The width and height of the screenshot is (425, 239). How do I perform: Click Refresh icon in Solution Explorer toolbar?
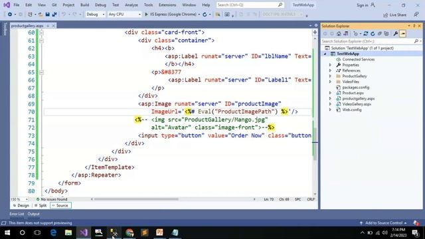click(373, 34)
